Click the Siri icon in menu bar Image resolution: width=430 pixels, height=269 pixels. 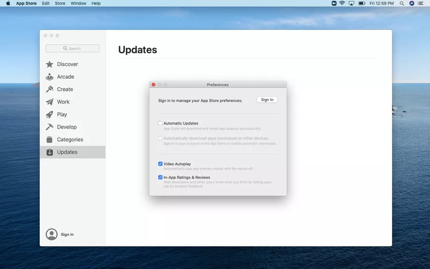(x=412, y=3)
